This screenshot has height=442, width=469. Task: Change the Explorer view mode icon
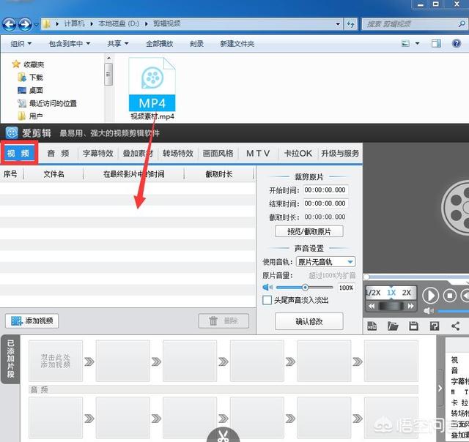click(405, 44)
